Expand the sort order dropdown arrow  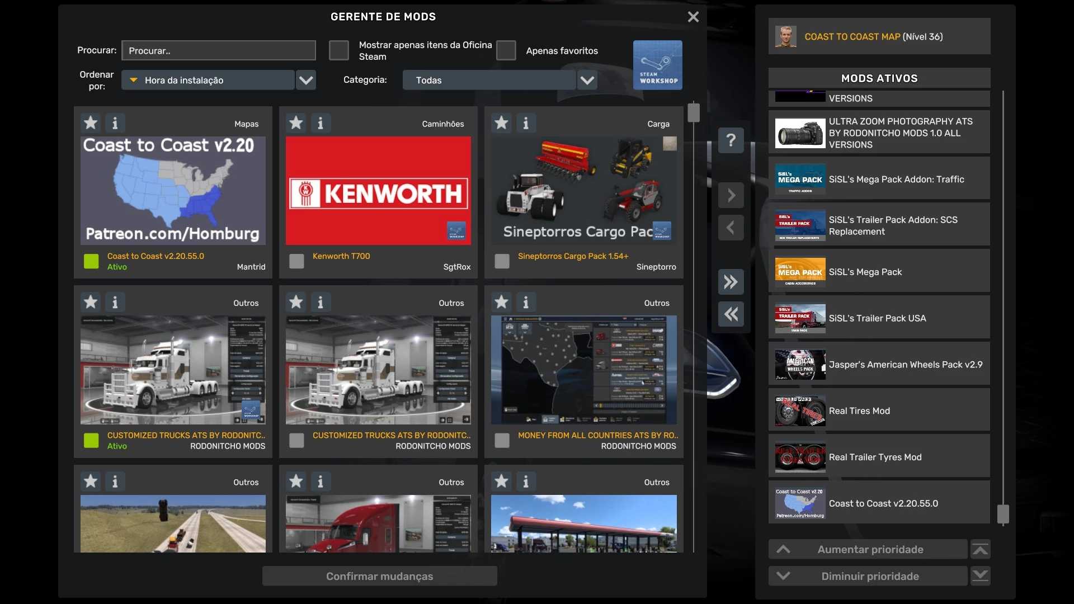coord(305,80)
